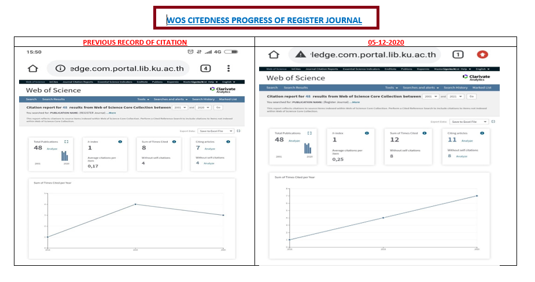Screen dimensions: 535x282
Task: Click h-index info icon in right screenshot
Action: (367, 133)
